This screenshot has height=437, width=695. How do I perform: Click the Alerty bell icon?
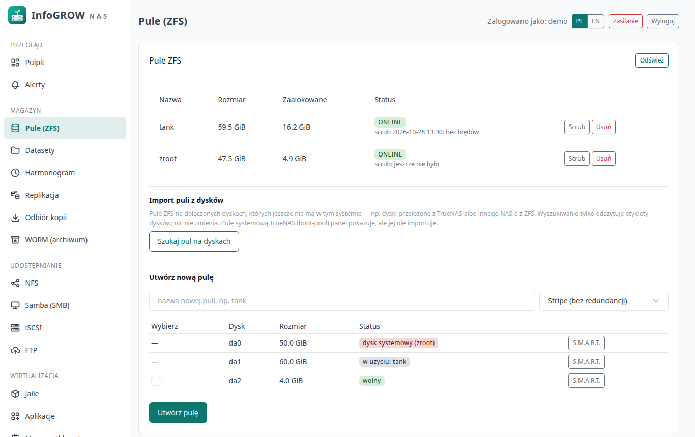pyautogui.click(x=15, y=85)
